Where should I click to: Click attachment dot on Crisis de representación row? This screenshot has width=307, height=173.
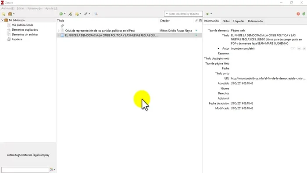(x=196, y=31)
